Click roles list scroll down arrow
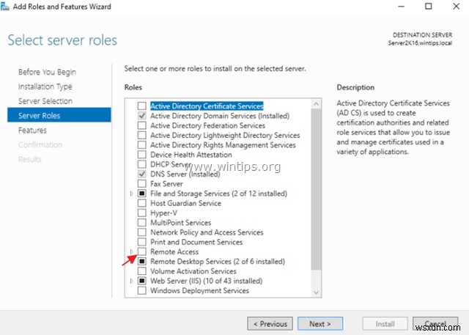 pyautogui.click(x=316, y=292)
